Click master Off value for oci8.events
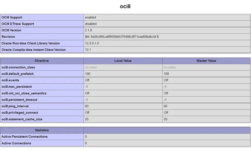 pyautogui.click(x=166, y=80)
